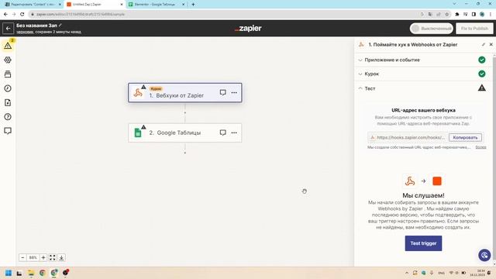Reload the browser page
This screenshot has width=496, height=279.
tap(22, 14)
